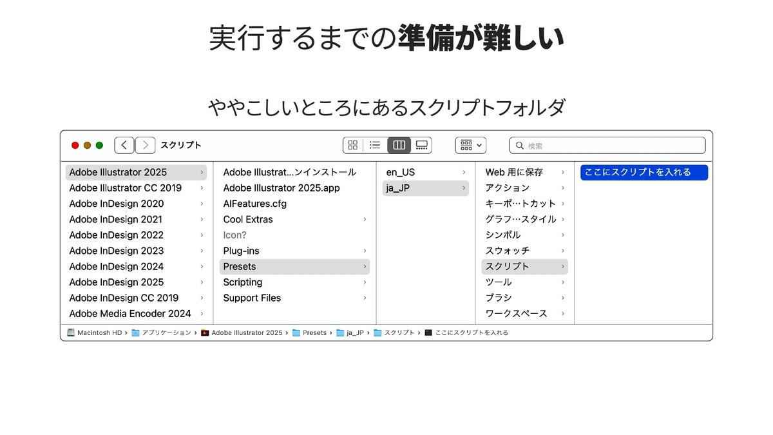
Task: Open the ブラシ folder
Action: pyautogui.click(x=525, y=298)
